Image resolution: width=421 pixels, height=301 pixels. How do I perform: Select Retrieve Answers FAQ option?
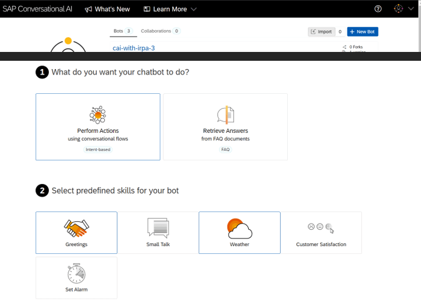coord(225,127)
